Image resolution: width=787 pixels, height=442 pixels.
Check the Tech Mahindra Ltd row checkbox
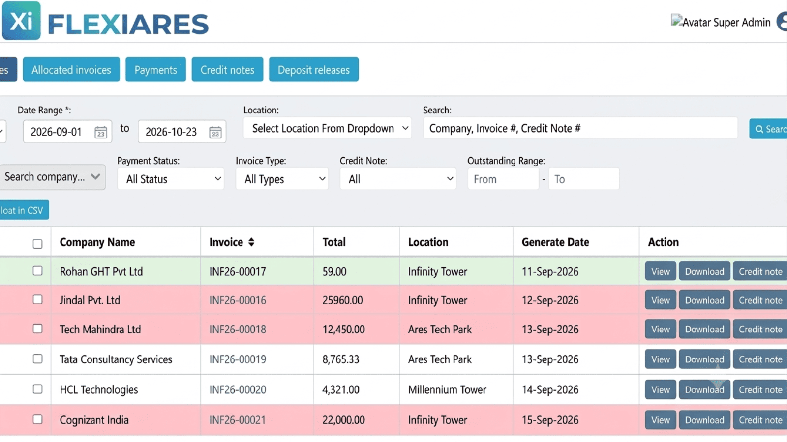coord(37,329)
